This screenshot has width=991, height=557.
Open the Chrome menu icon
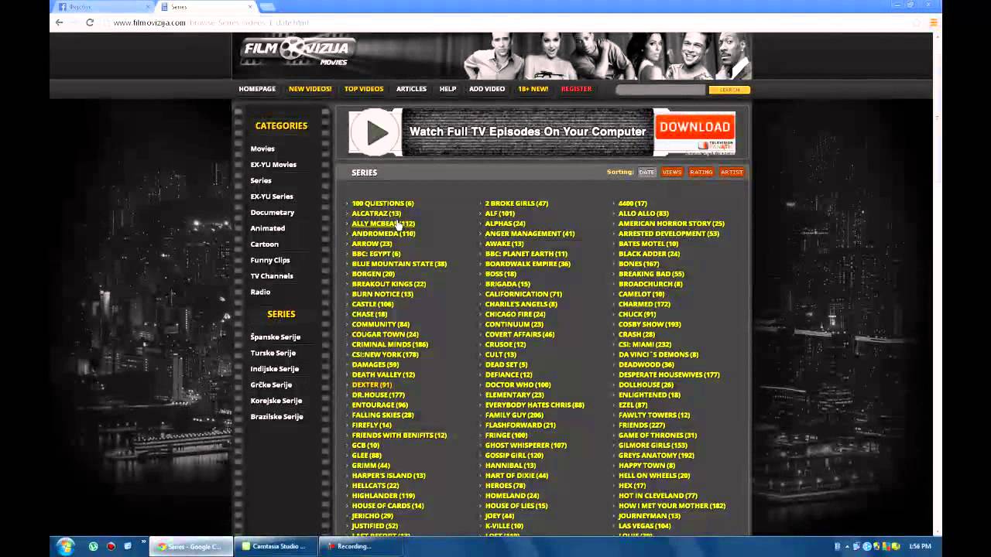pyautogui.click(x=933, y=22)
